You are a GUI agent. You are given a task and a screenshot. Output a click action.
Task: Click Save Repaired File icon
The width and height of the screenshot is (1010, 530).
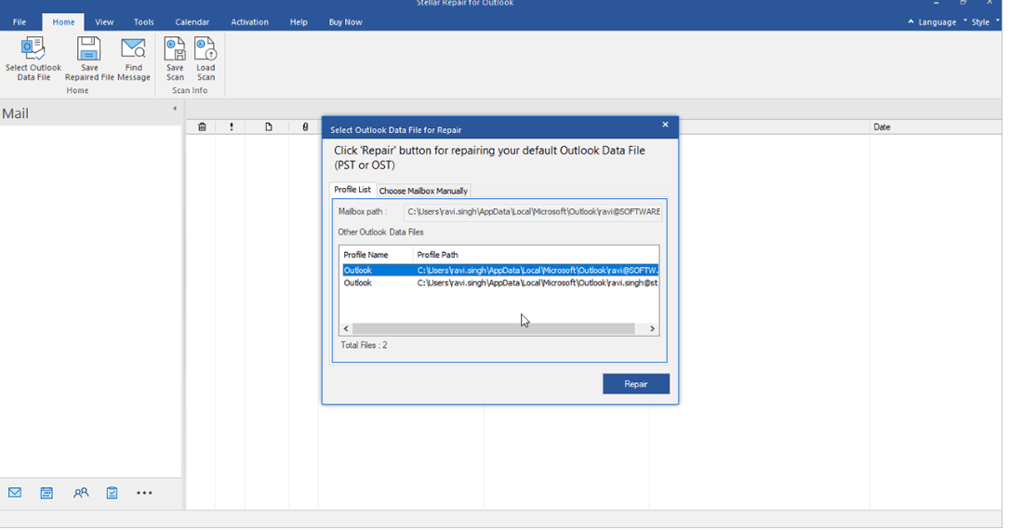[x=89, y=49]
